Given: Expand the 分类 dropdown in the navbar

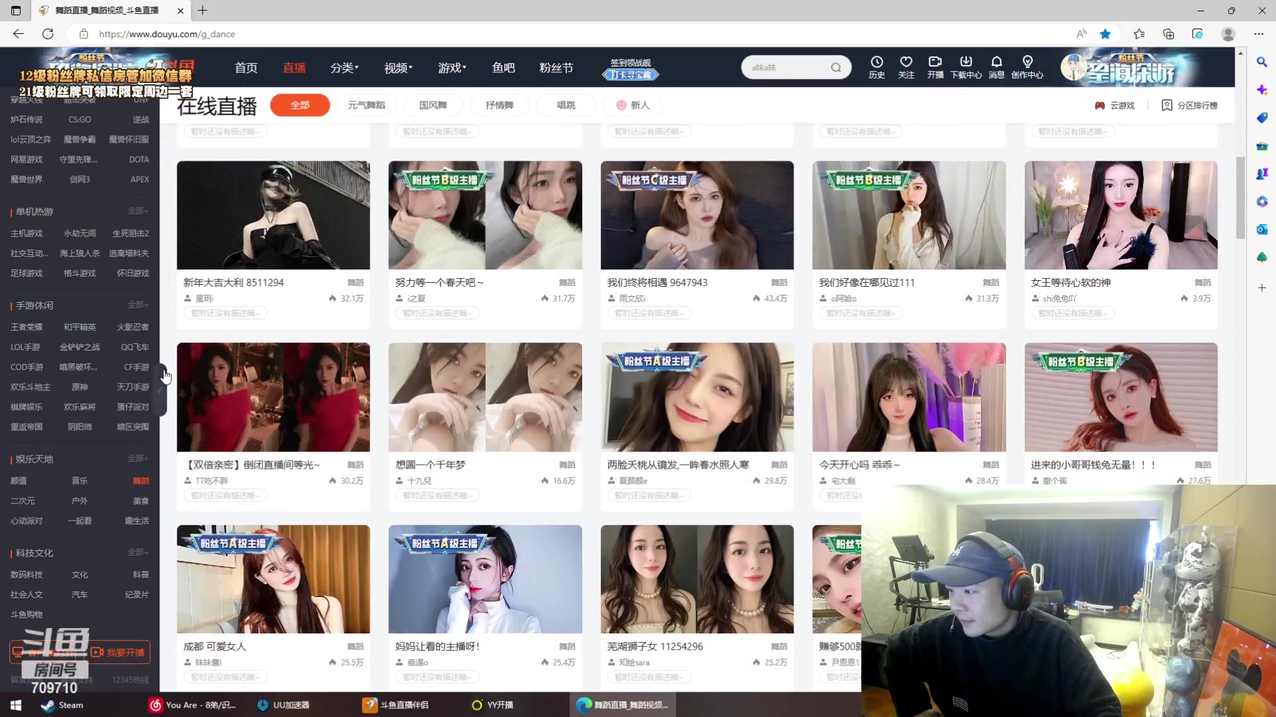Looking at the screenshot, I should (x=343, y=67).
